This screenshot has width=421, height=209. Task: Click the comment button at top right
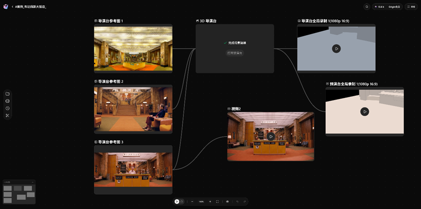(x=411, y=7)
